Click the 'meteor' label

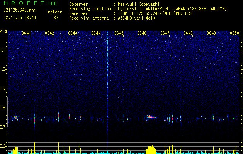(55, 12)
